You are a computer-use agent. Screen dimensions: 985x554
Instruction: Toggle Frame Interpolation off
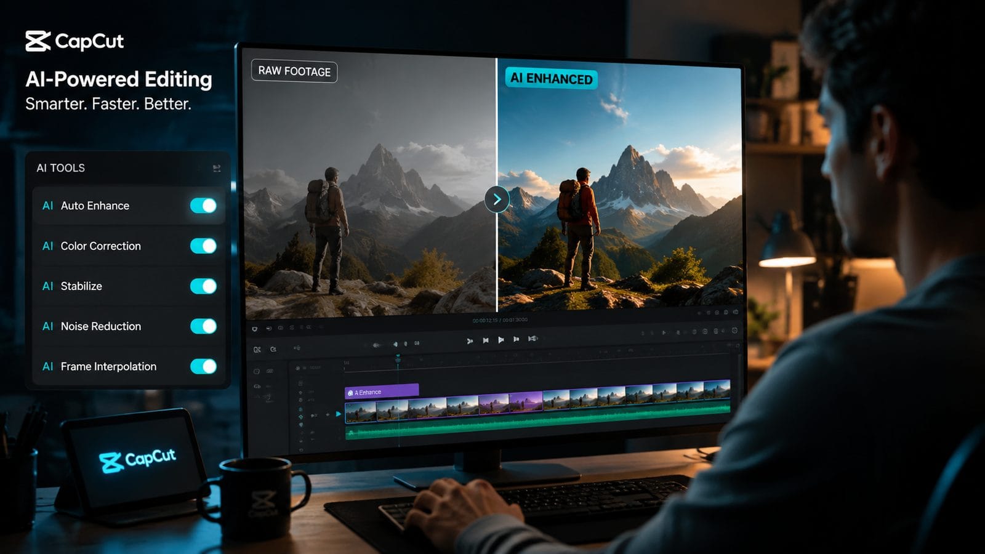203,366
